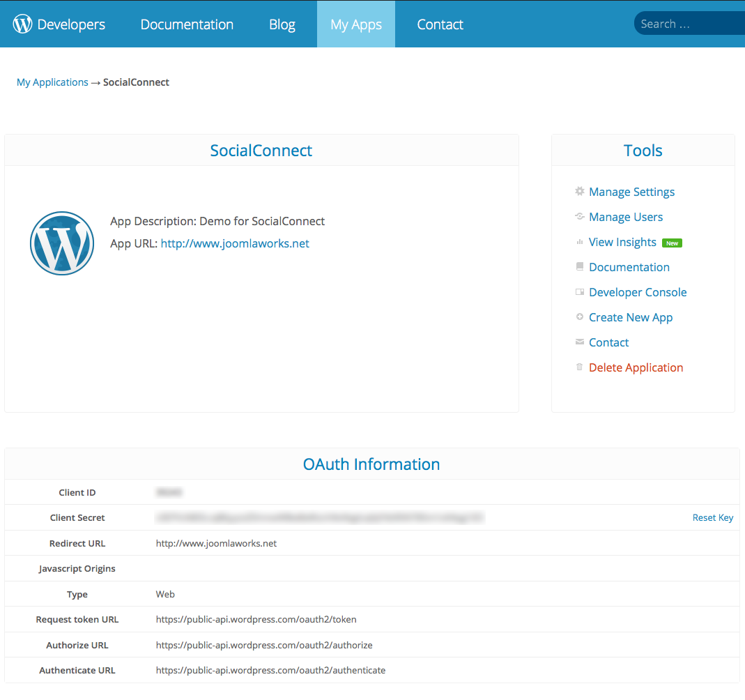Viewport: 745px width, 700px height.
Task: Click the SocialConnect app WordPress thumbnail
Action: pyautogui.click(x=62, y=243)
